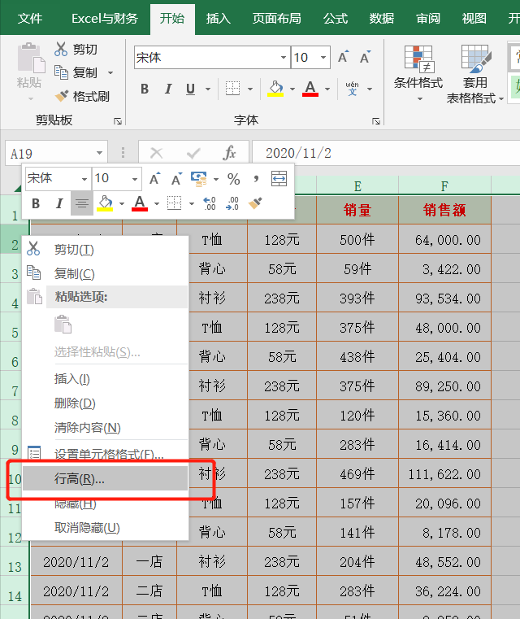The height and width of the screenshot is (619, 520).
Task: Toggle italic in the ribbon font group
Action: coord(168,89)
